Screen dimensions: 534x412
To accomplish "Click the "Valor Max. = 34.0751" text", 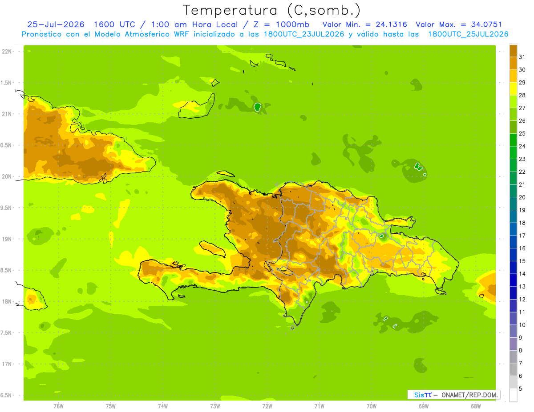I will point(458,24).
